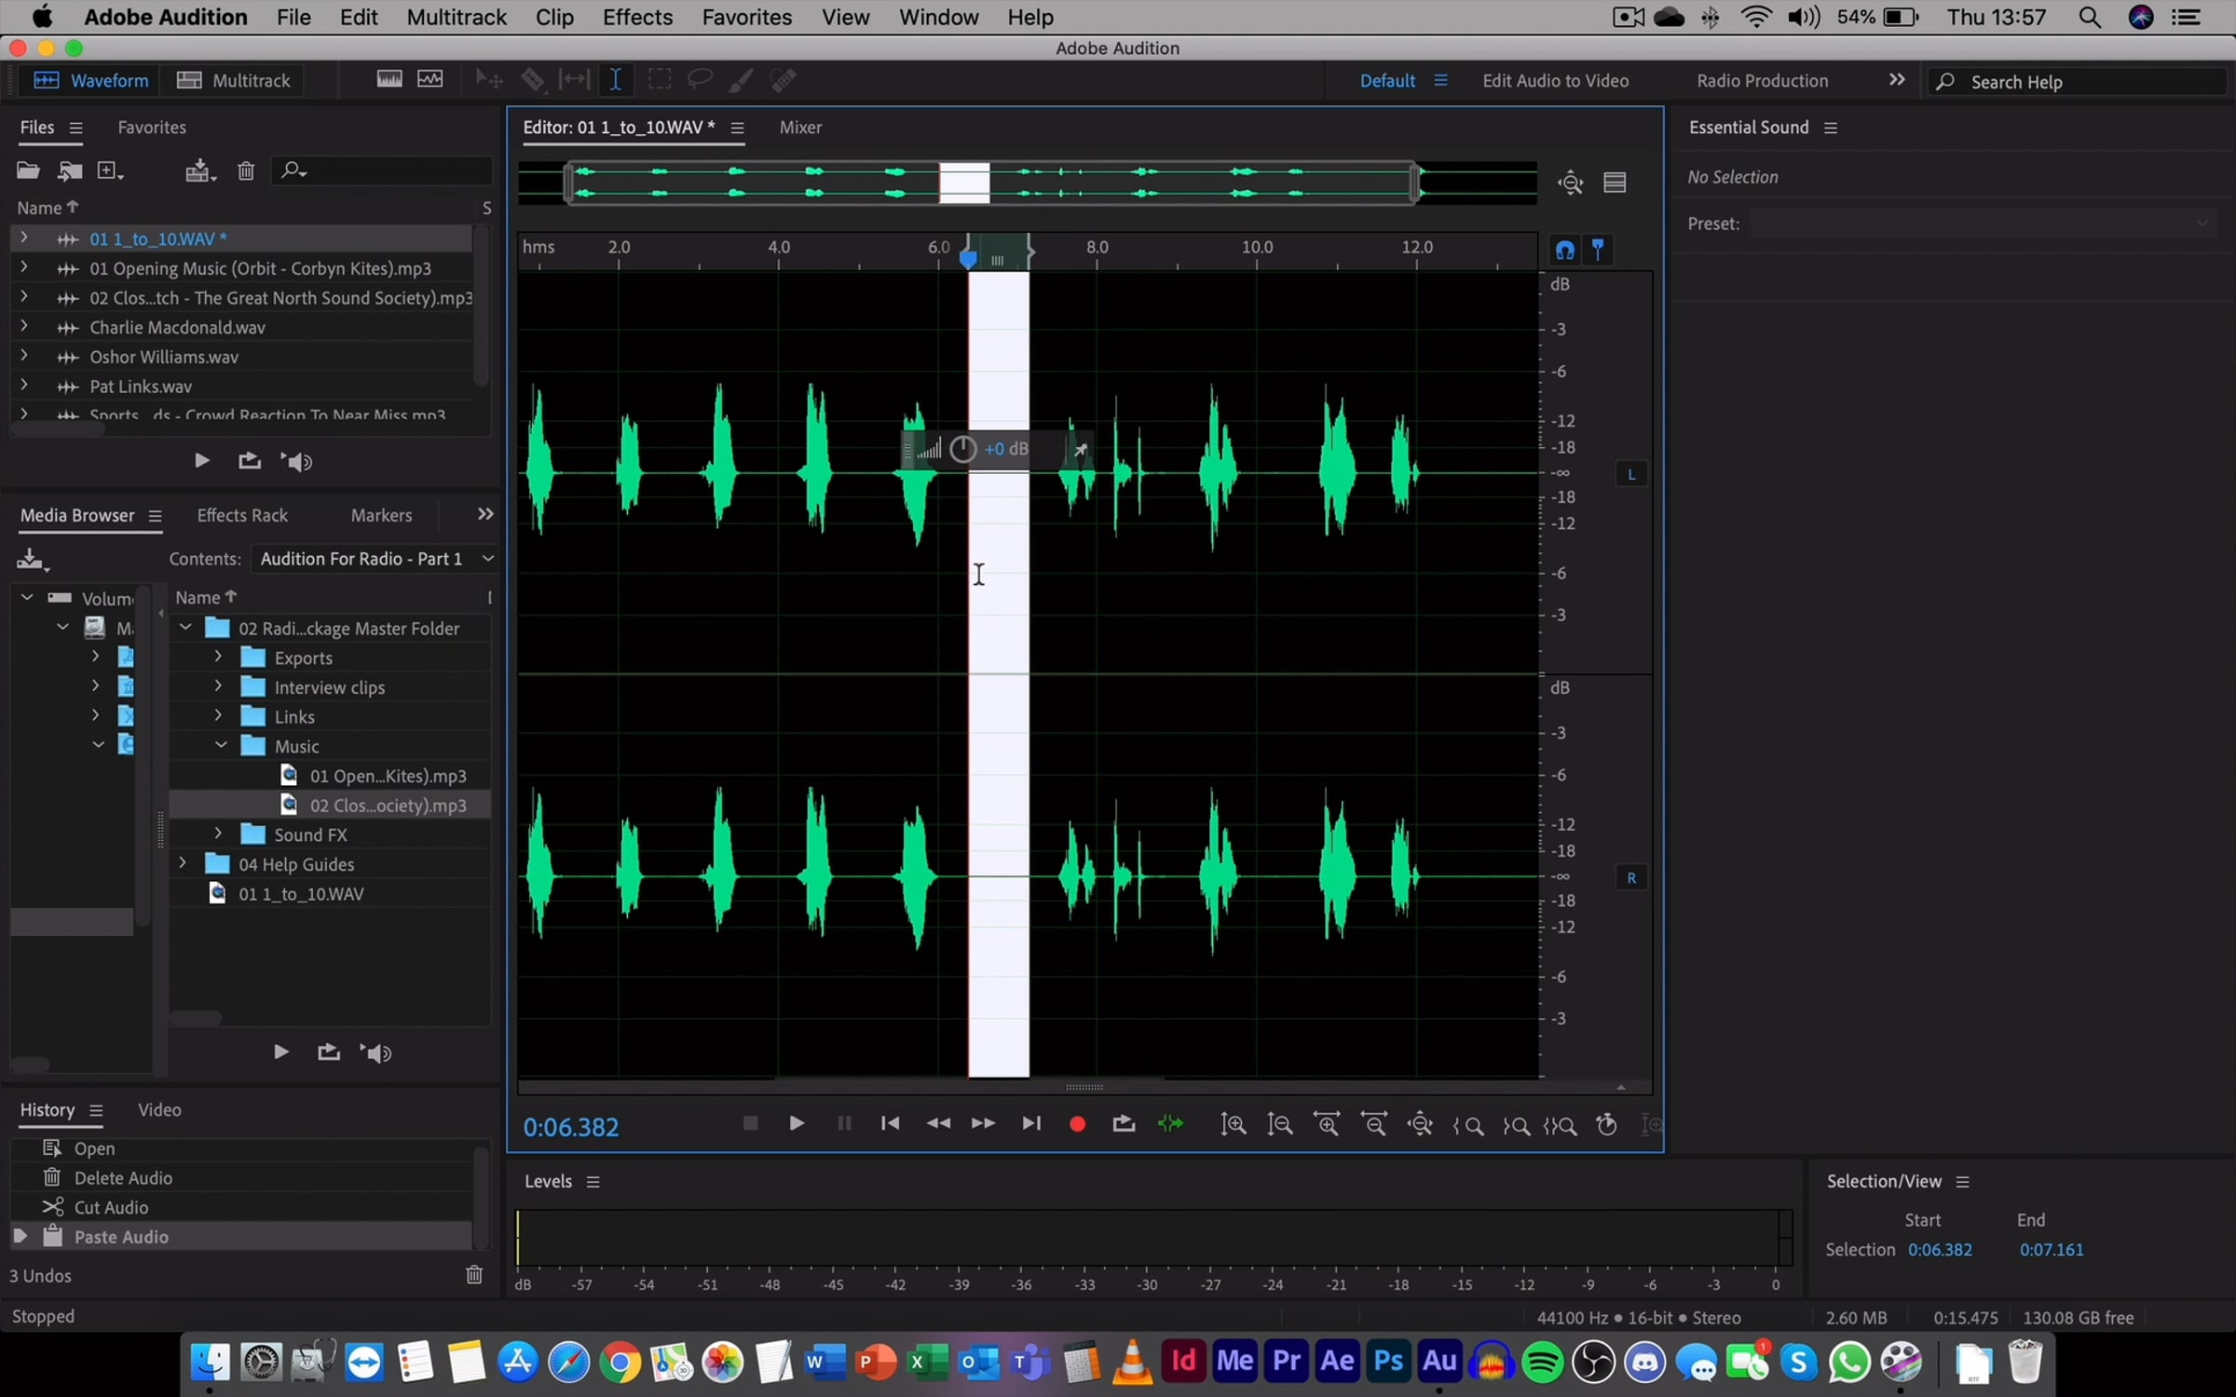The width and height of the screenshot is (2236, 1397).
Task: Expand the Sound FX folder
Action: (218, 834)
